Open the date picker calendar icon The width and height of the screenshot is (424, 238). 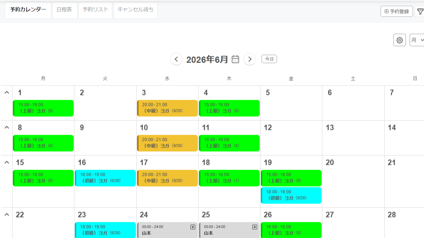235,59
